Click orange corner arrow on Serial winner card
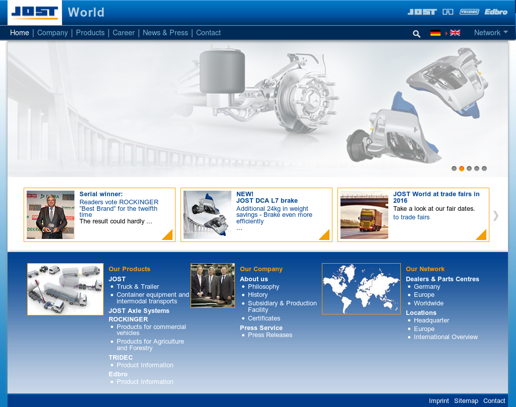The width and height of the screenshot is (516, 407). pyautogui.click(x=168, y=234)
